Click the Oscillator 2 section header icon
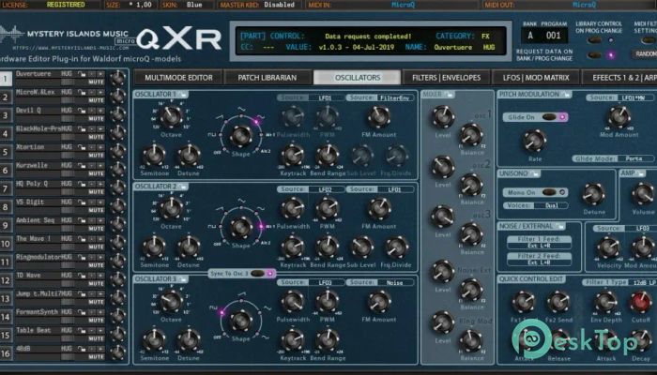657x375 pixels. coord(184,187)
